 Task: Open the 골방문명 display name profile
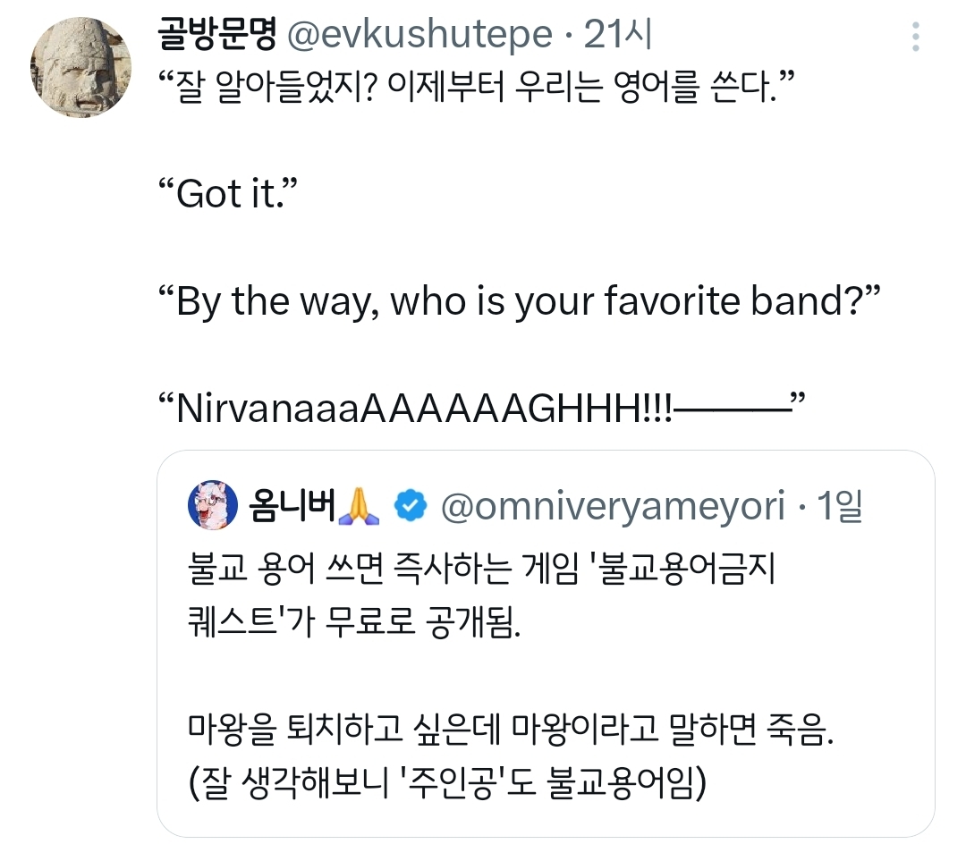216,35
